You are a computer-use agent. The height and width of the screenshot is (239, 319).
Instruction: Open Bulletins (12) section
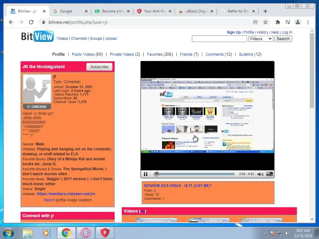250,54
